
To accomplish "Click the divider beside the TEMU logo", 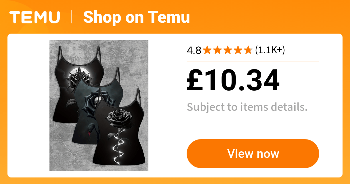I will click(x=72, y=17).
